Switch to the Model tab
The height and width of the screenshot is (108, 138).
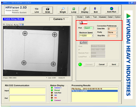pos(80,17)
